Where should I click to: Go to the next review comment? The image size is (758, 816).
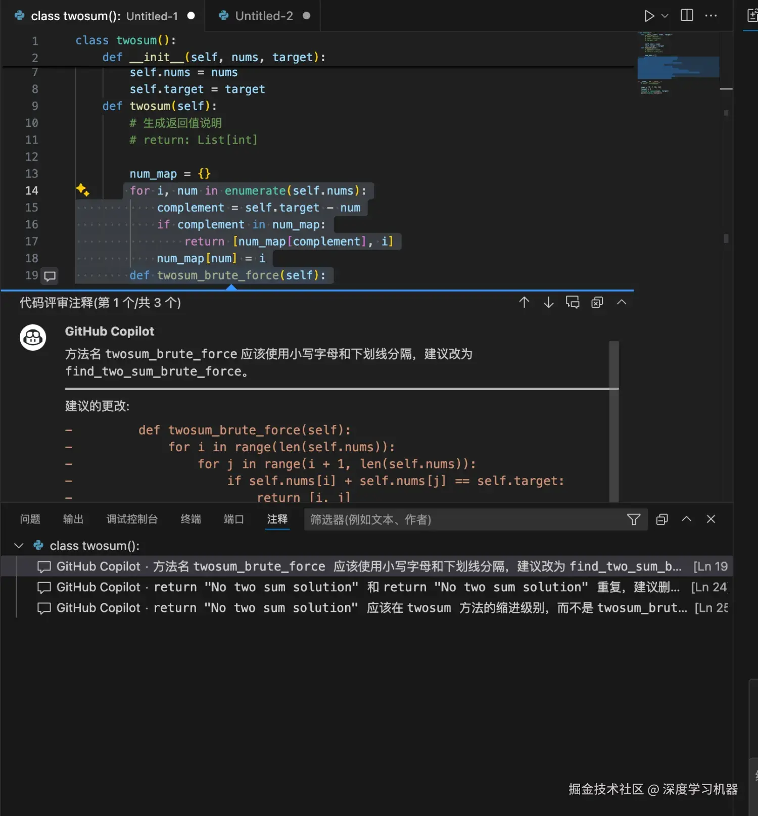[x=548, y=302]
